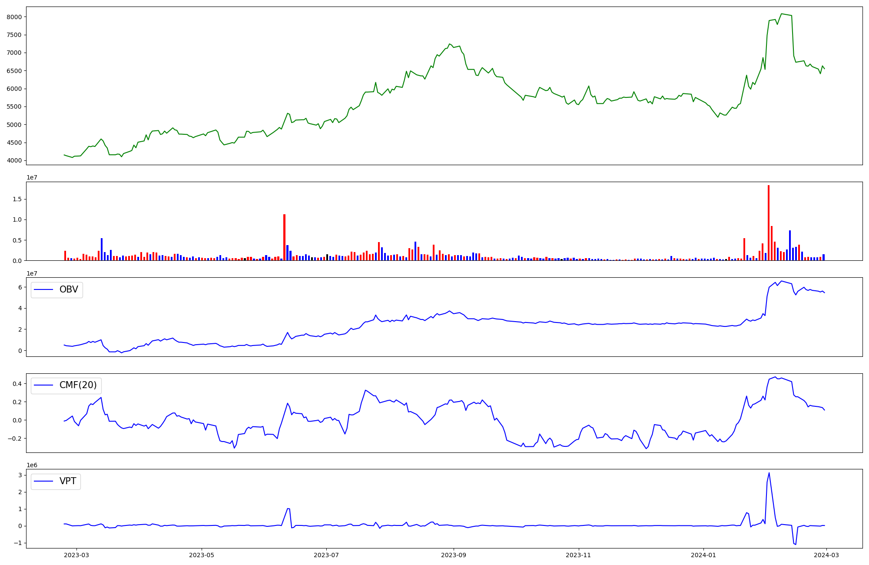
Task: Click the tallest red volume bar
Action: [768, 222]
